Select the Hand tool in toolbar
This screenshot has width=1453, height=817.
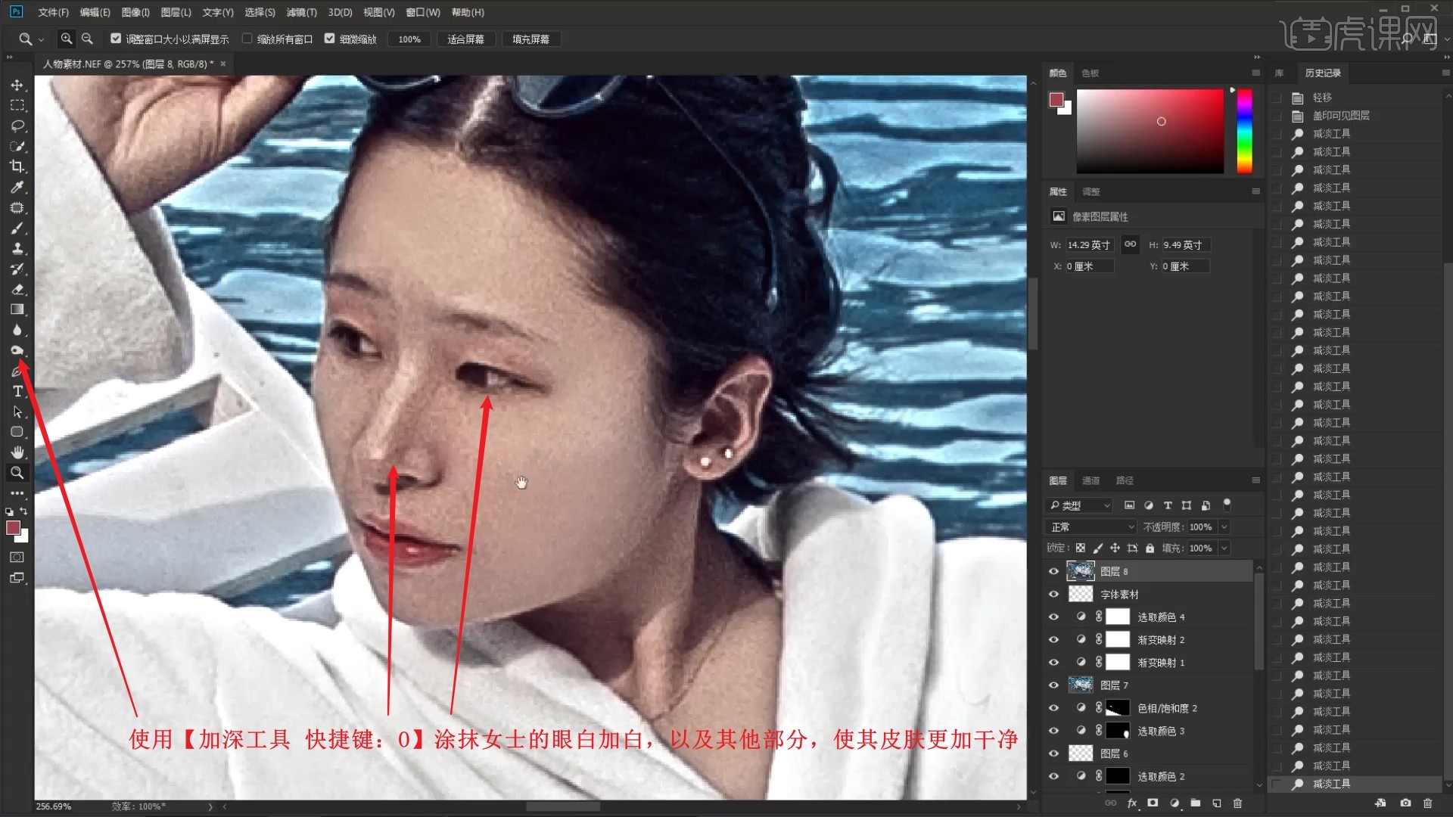[17, 452]
